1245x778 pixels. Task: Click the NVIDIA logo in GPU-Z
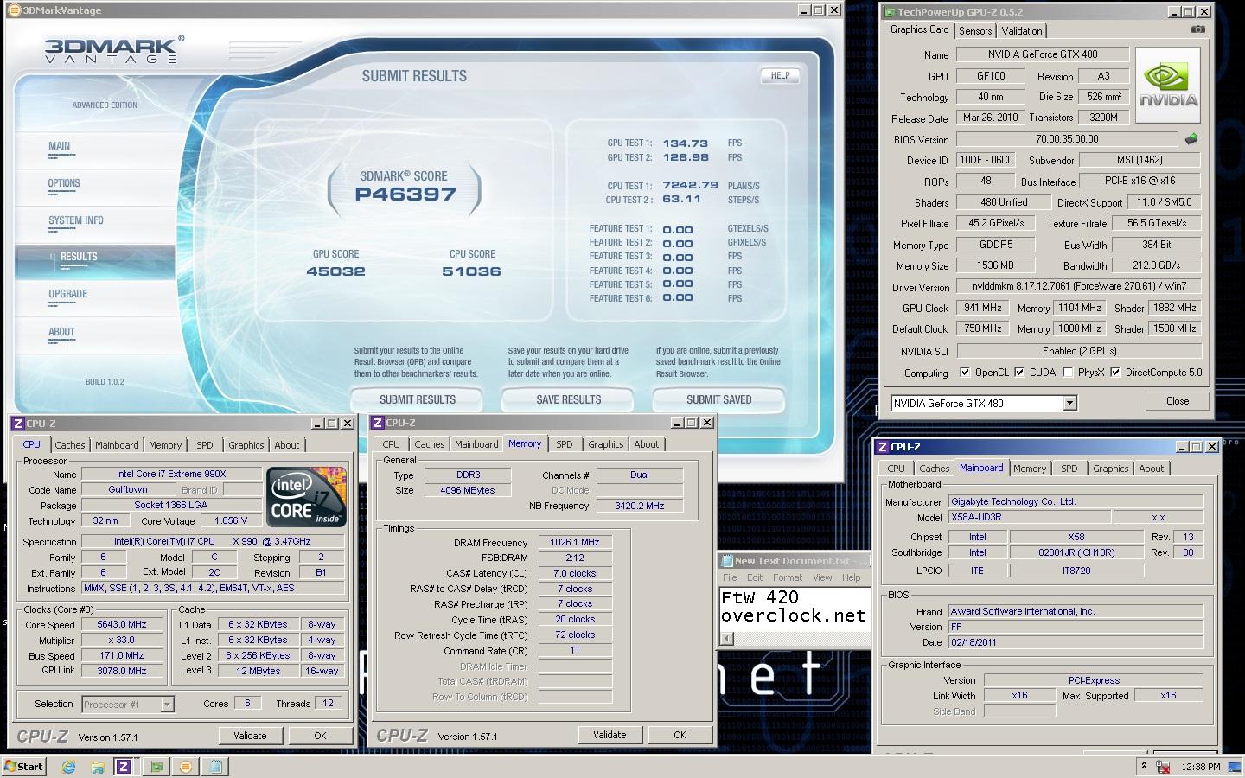pyautogui.click(x=1168, y=85)
